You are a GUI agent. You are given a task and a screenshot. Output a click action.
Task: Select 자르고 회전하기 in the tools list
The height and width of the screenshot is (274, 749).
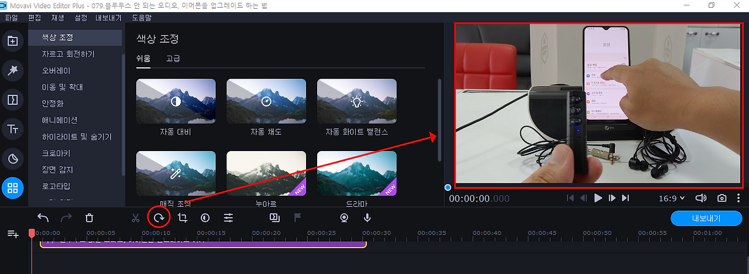pyautogui.click(x=75, y=54)
